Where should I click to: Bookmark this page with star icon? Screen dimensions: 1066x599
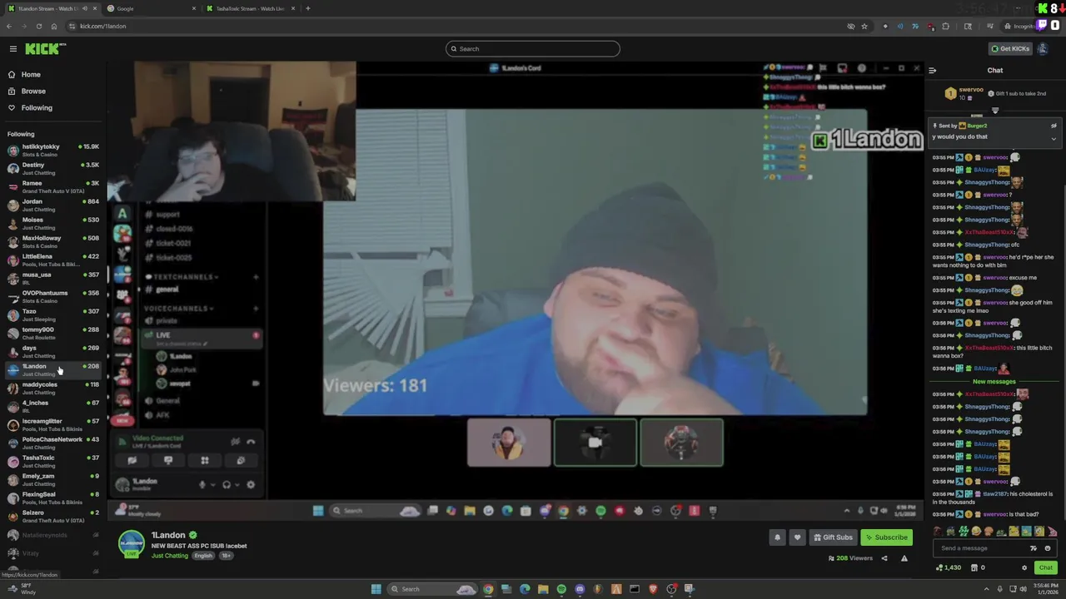tap(864, 26)
